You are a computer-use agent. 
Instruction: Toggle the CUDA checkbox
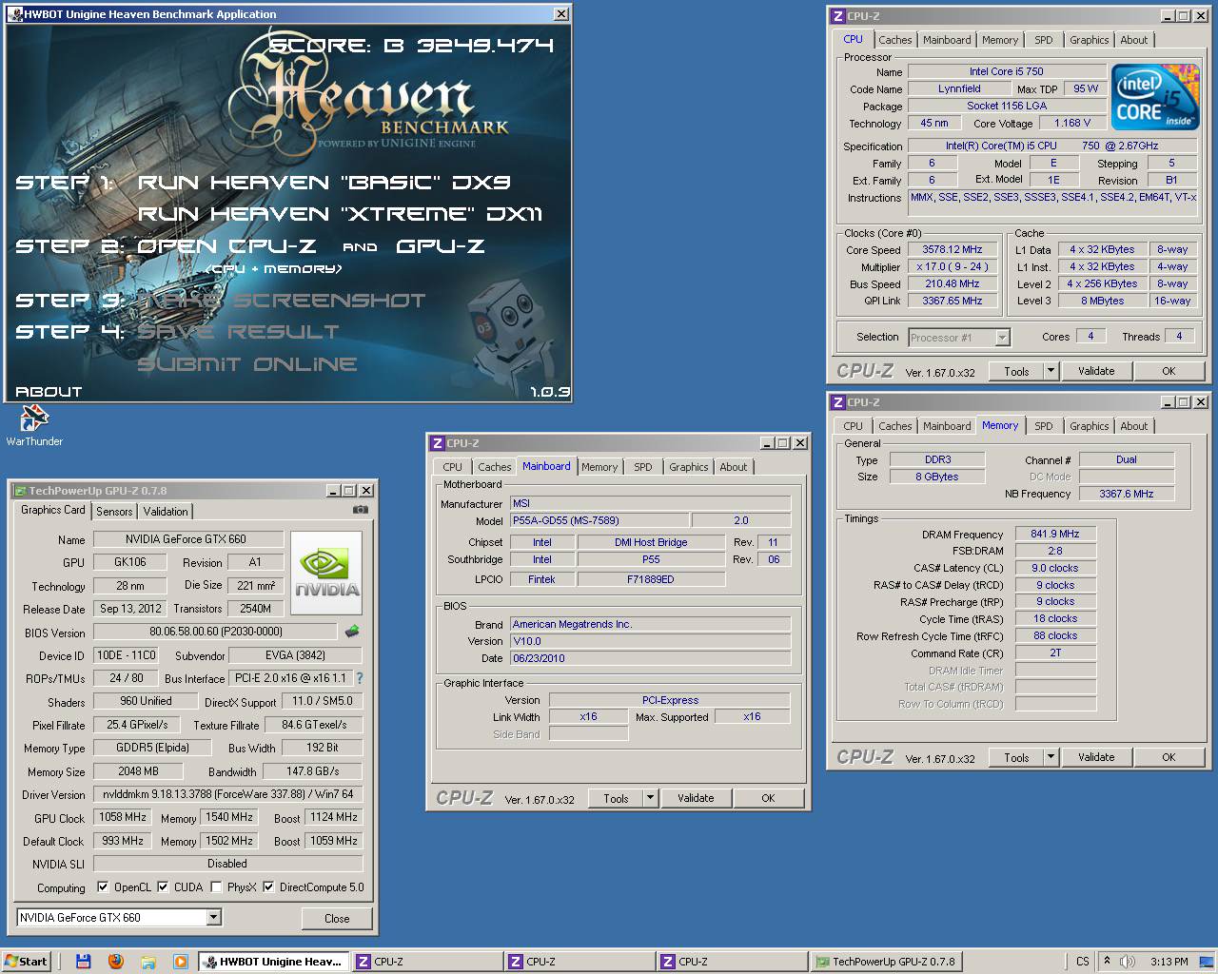point(163,887)
